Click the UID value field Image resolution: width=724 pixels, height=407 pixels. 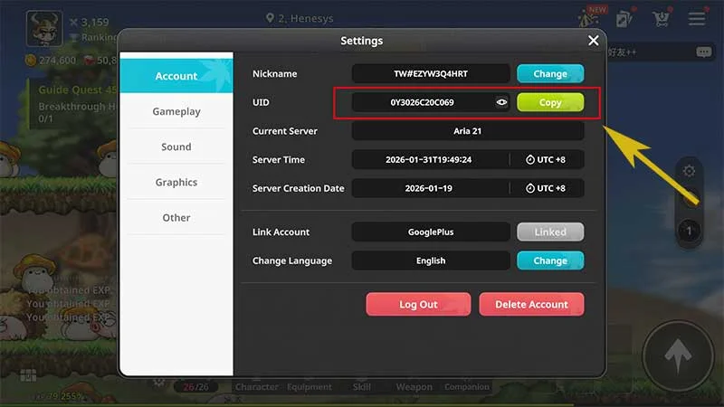(422, 103)
